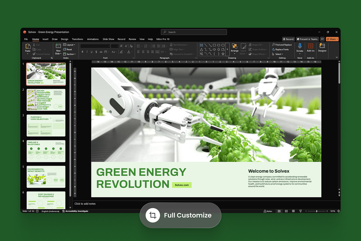Switch to Reading View icon
361x241 pixels.
pos(293,211)
